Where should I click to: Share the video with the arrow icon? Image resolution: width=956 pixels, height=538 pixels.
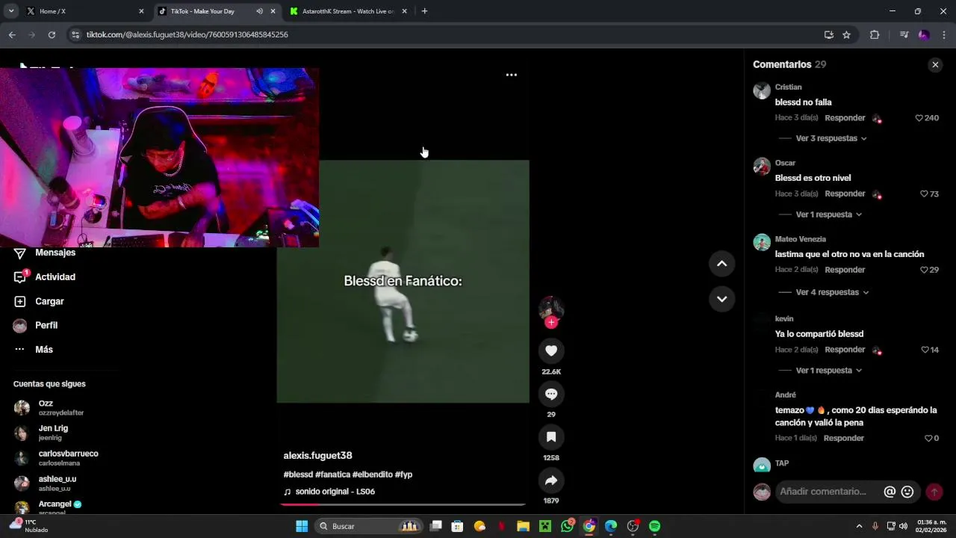(x=551, y=480)
